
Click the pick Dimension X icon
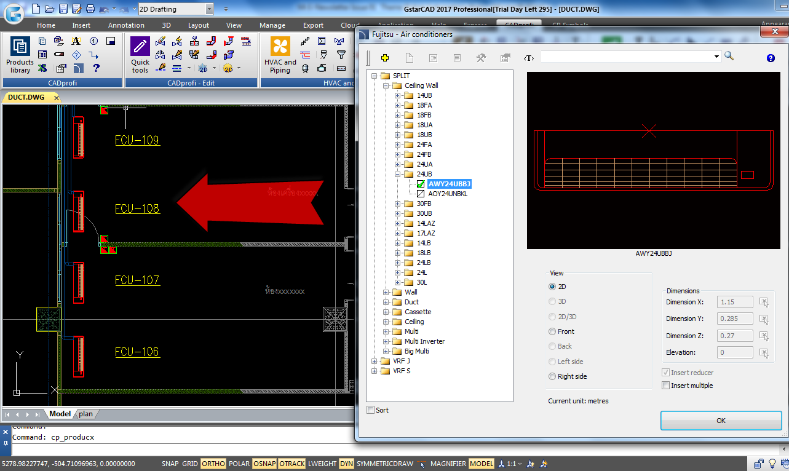coord(763,302)
